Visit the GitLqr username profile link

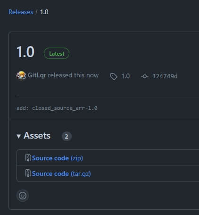[x=37, y=75]
